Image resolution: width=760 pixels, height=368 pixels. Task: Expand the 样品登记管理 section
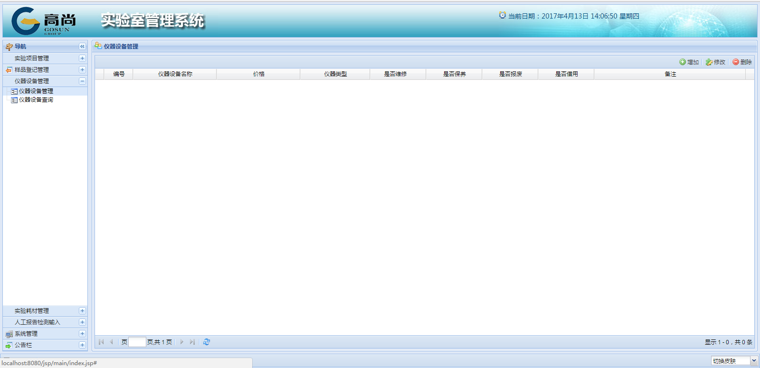(82, 69)
